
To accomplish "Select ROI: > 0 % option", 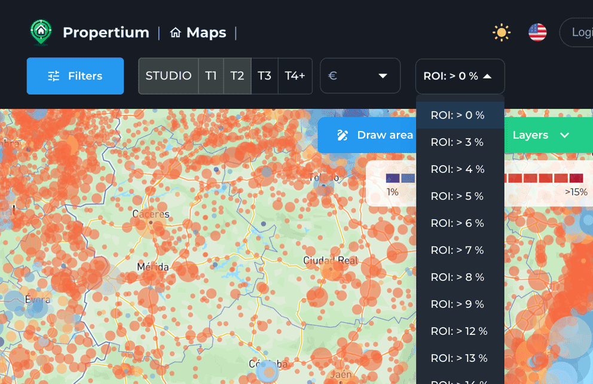I will (x=460, y=115).
